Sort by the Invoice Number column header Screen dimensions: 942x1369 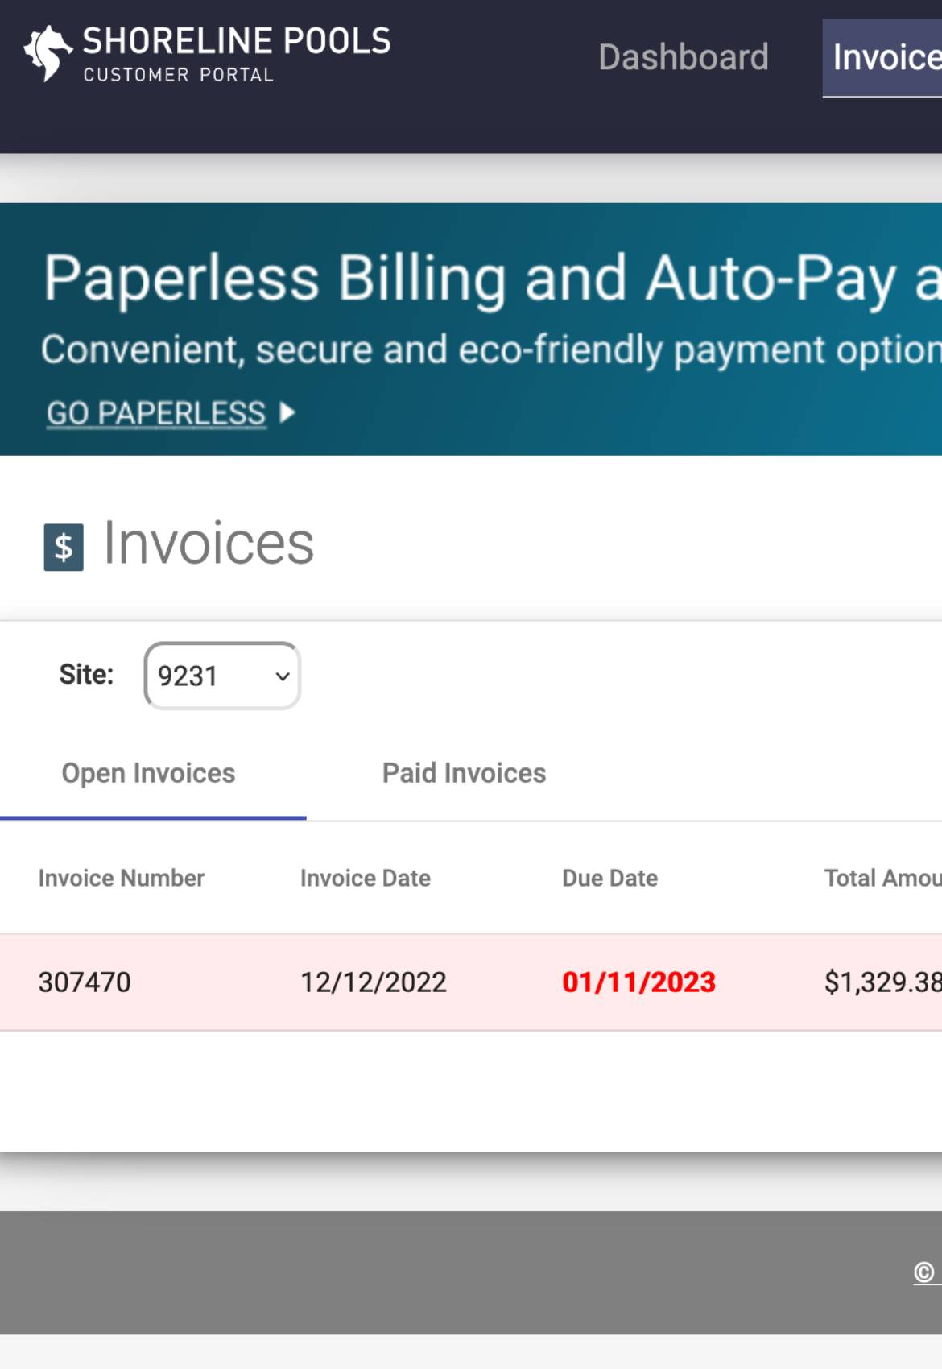click(122, 878)
